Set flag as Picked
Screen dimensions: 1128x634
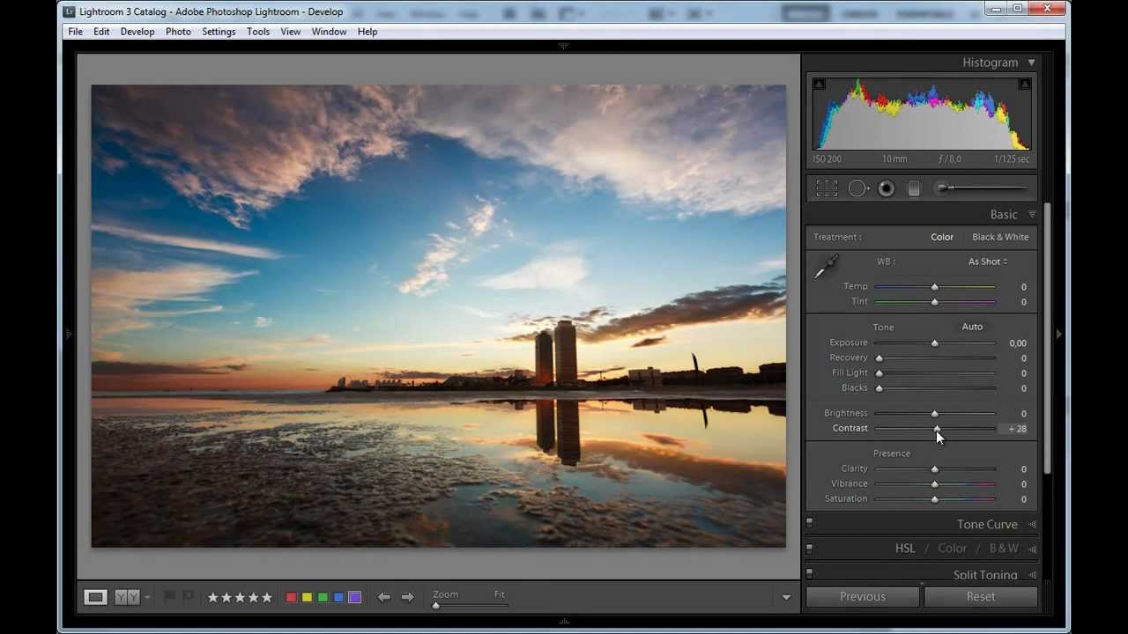170,597
